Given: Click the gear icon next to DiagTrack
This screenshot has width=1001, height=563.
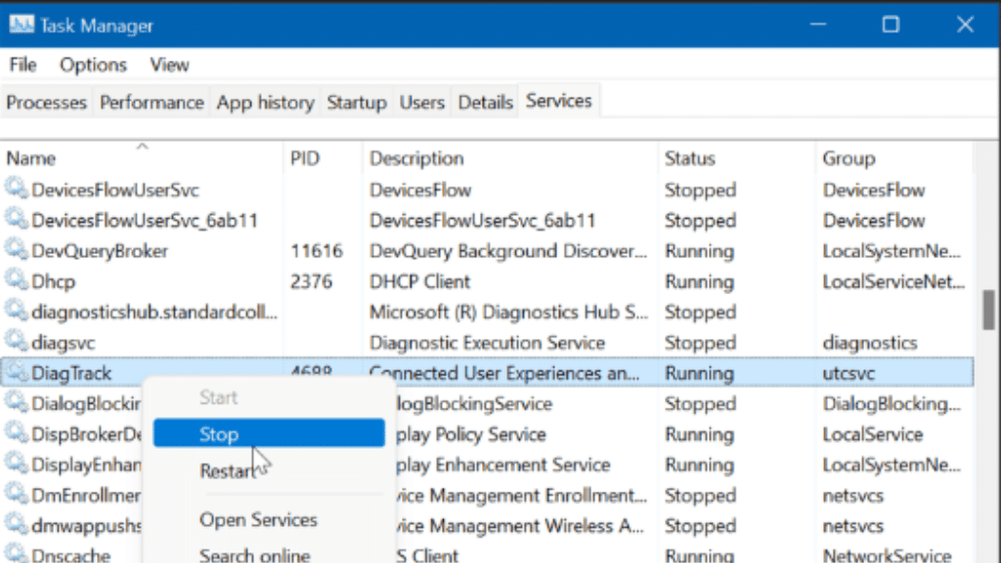Looking at the screenshot, I should (x=16, y=372).
